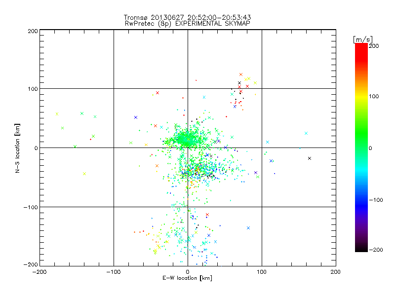Click the 'E-W location [km]' axis label
The height and width of the screenshot is (296, 395).
pos(188,278)
